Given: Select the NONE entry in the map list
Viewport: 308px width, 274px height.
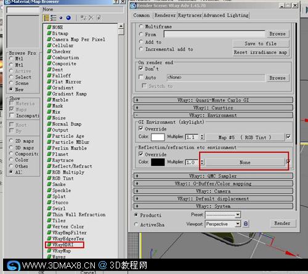Looking at the screenshot, I should click(57, 27).
